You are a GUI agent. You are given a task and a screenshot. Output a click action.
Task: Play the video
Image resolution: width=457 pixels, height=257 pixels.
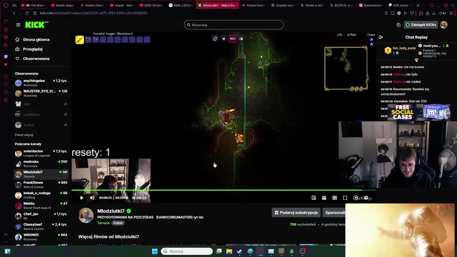[x=82, y=198]
